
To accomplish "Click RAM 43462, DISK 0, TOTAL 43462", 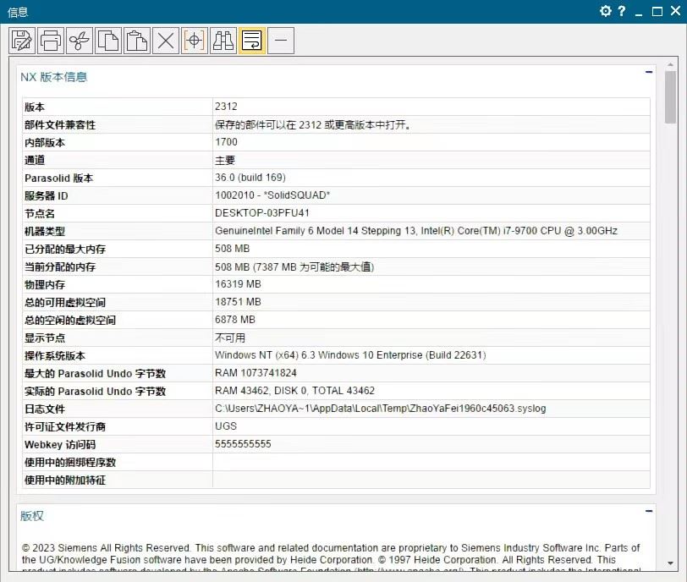I will point(295,391).
